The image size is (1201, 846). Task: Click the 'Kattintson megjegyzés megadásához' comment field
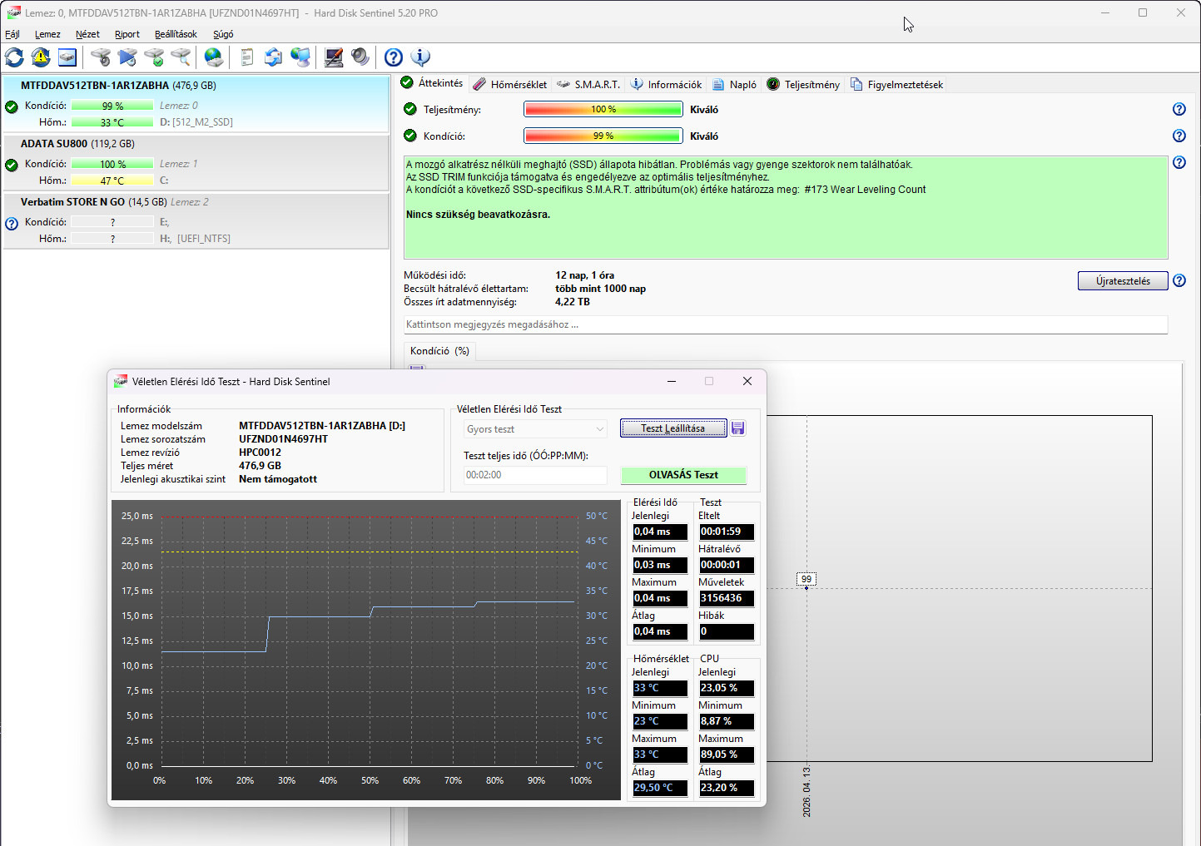pyautogui.click(x=786, y=324)
